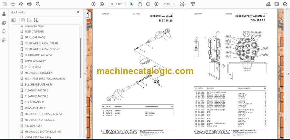290x140 pixels.
Task: Go to next page arrow
Action: tap(102, 4)
